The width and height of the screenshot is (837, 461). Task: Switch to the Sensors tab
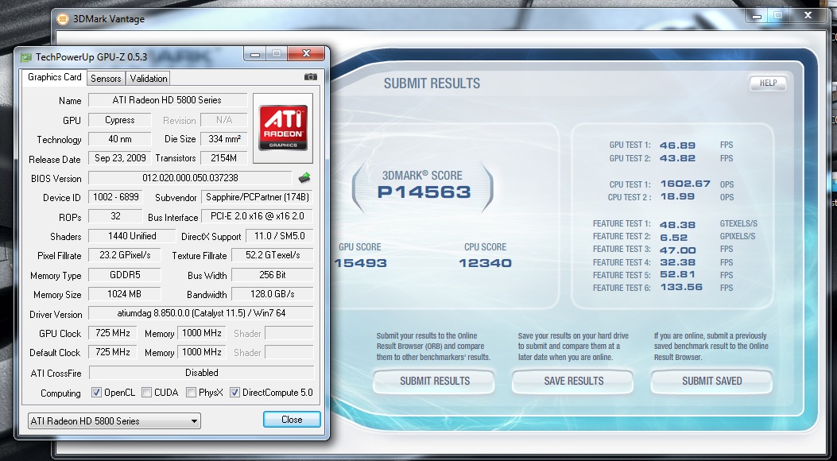click(x=106, y=79)
